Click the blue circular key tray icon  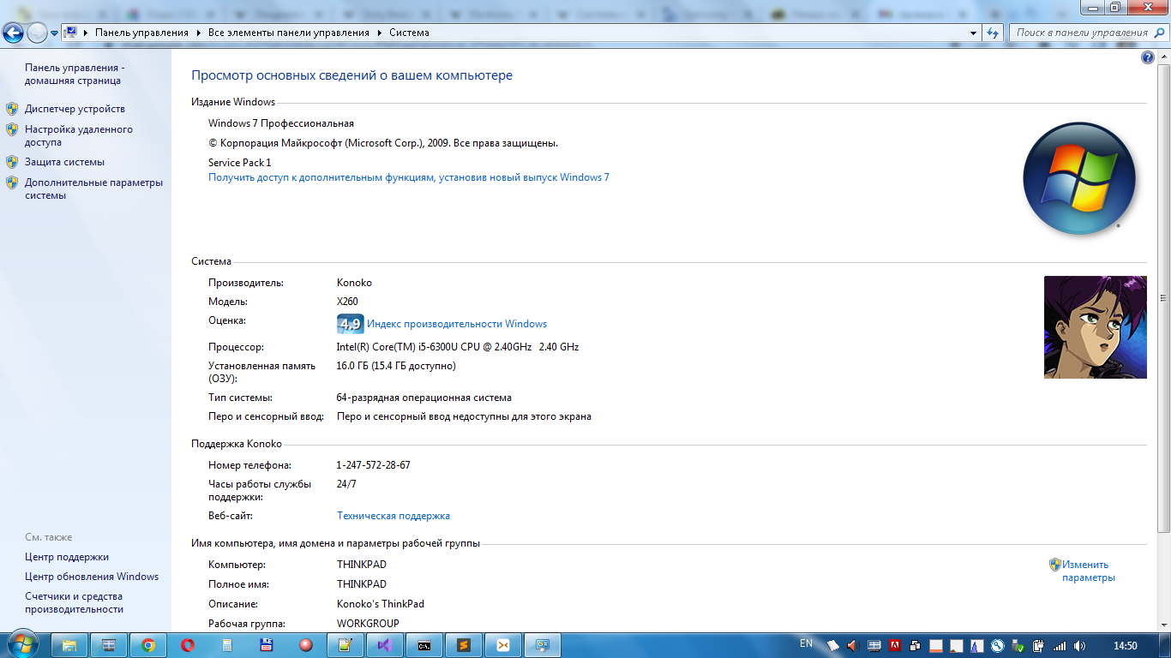[x=997, y=645]
